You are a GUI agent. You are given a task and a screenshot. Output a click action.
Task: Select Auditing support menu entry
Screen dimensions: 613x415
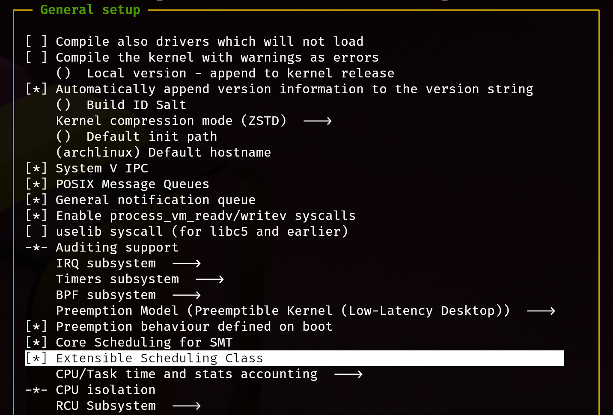[117, 247]
